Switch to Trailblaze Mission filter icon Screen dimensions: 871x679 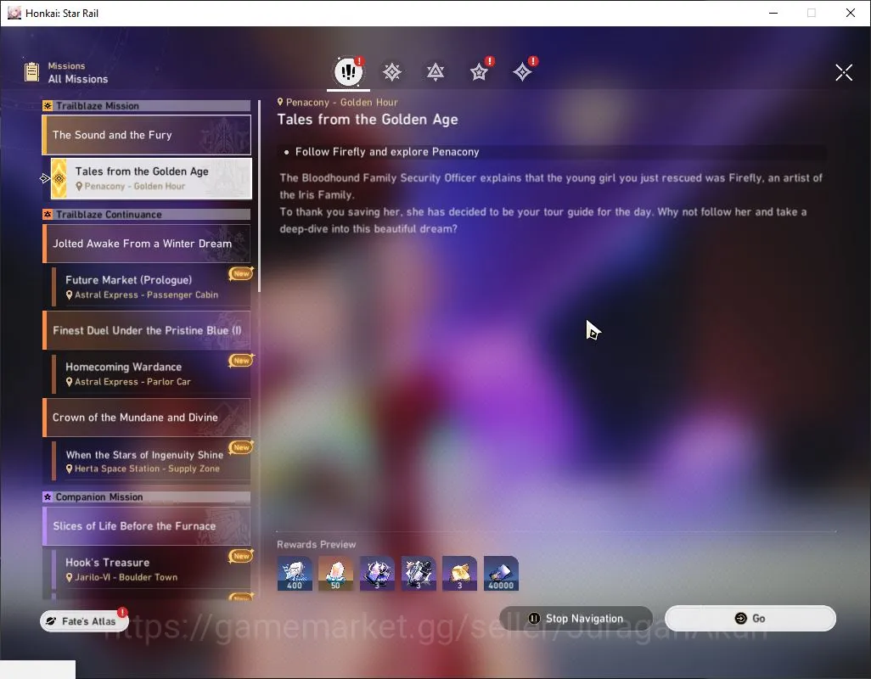391,71
